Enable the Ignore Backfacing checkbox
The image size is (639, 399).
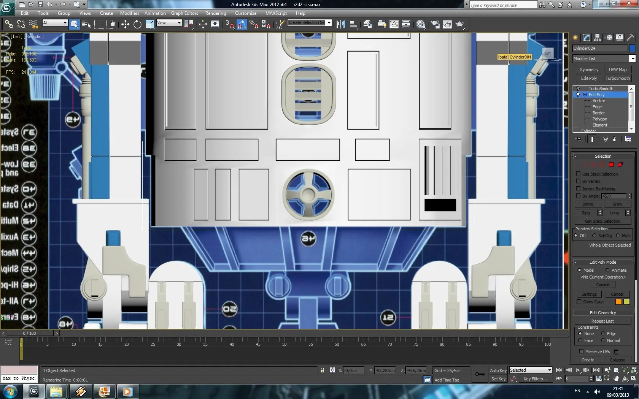click(x=579, y=188)
